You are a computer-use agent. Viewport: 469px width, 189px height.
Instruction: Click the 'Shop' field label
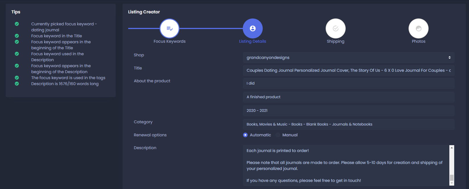(x=139, y=55)
